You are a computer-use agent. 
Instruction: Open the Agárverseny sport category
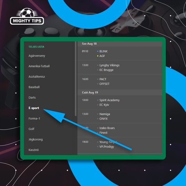tap(37, 56)
